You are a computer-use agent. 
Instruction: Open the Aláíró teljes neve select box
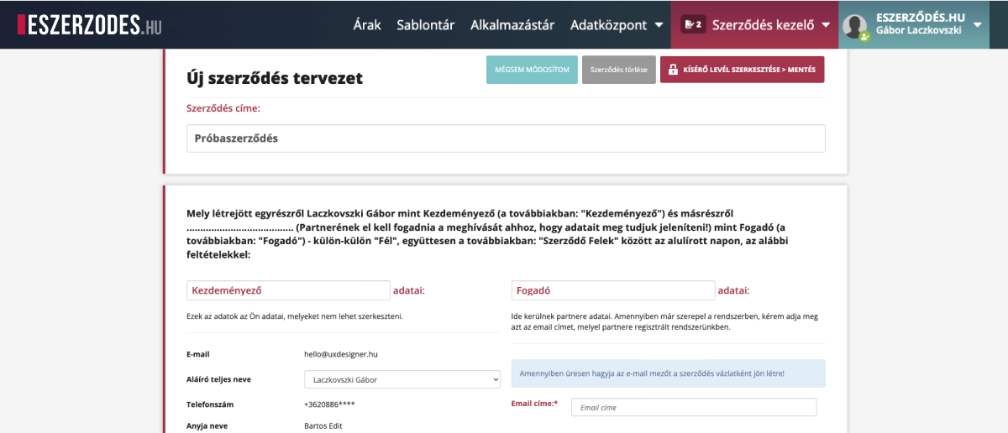coord(402,379)
